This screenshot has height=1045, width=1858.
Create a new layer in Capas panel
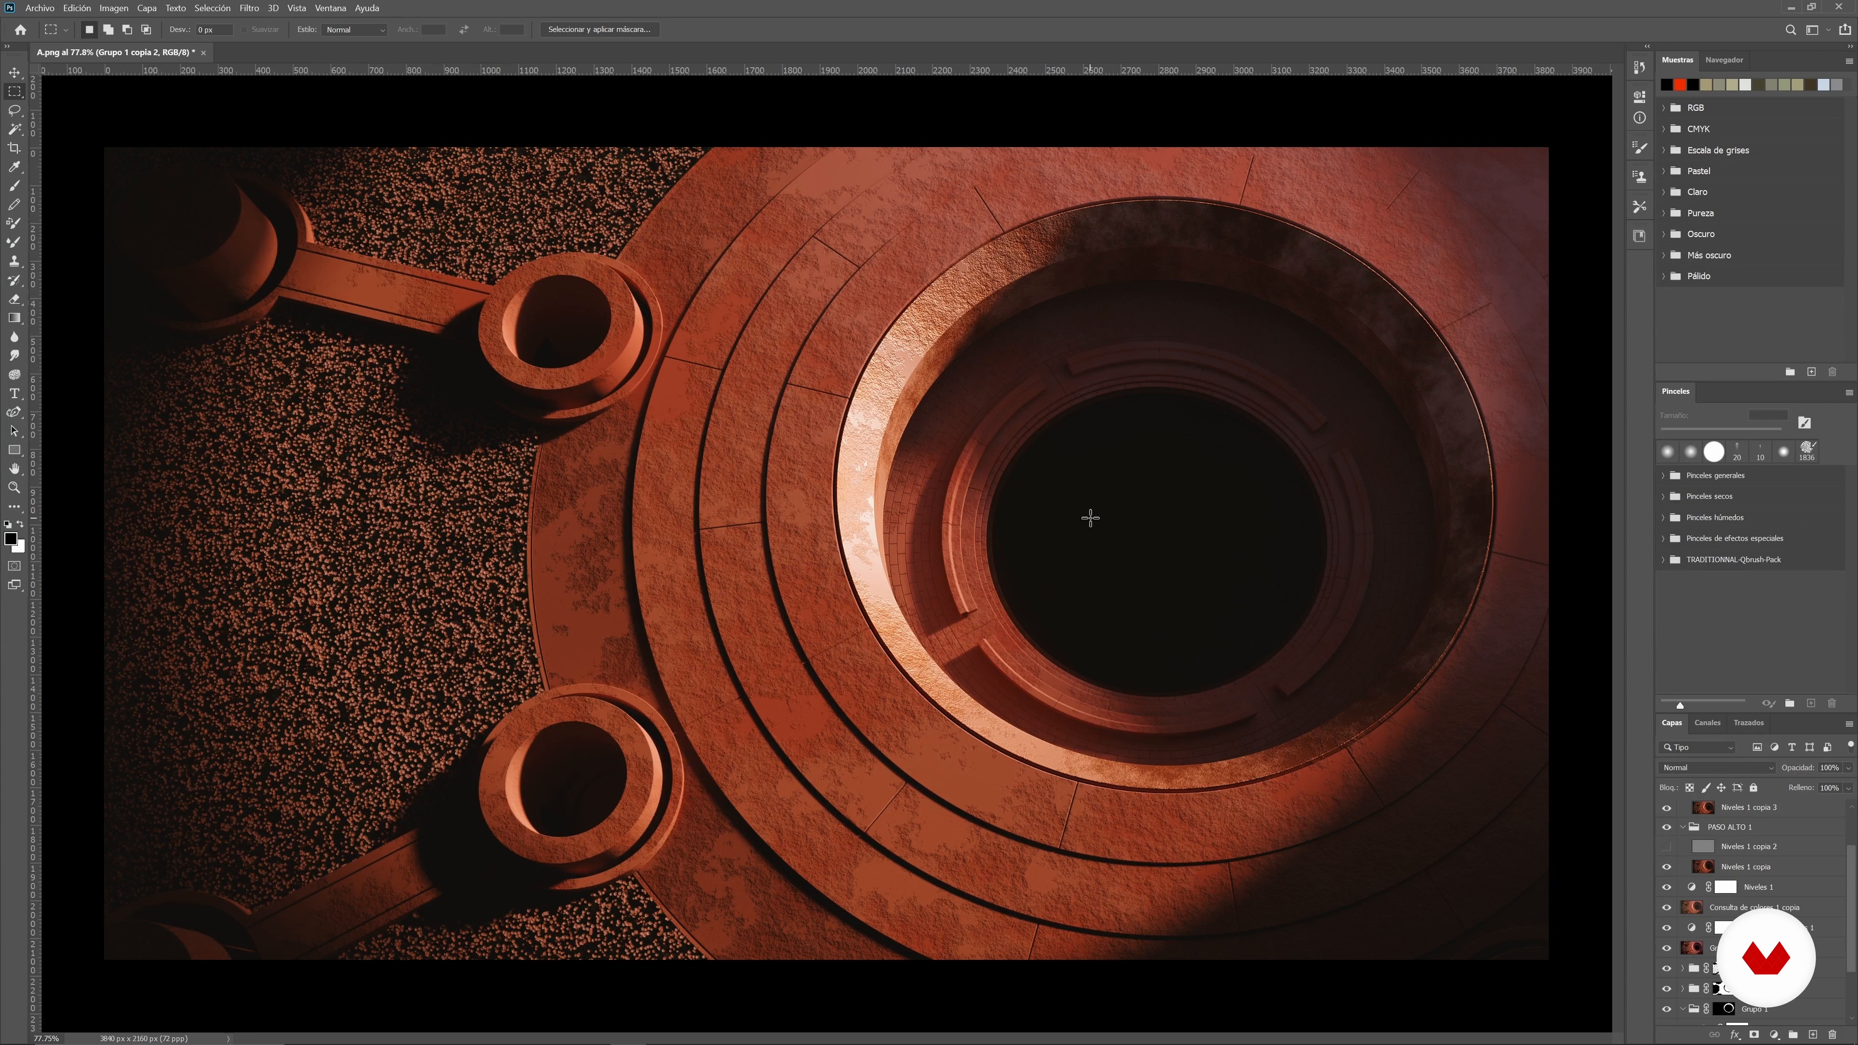[1813, 1035]
